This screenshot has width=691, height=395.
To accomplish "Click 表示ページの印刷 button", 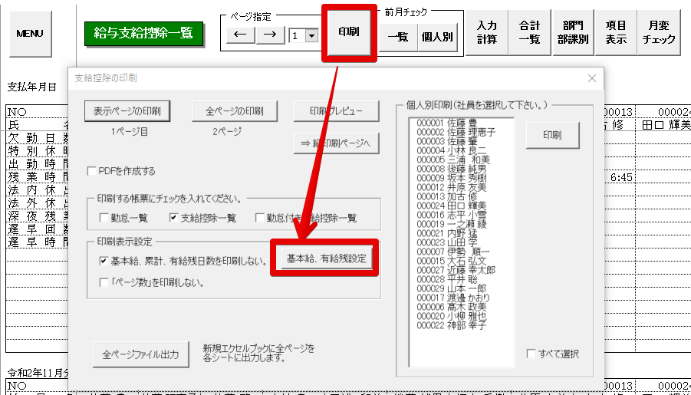I will pyautogui.click(x=127, y=110).
